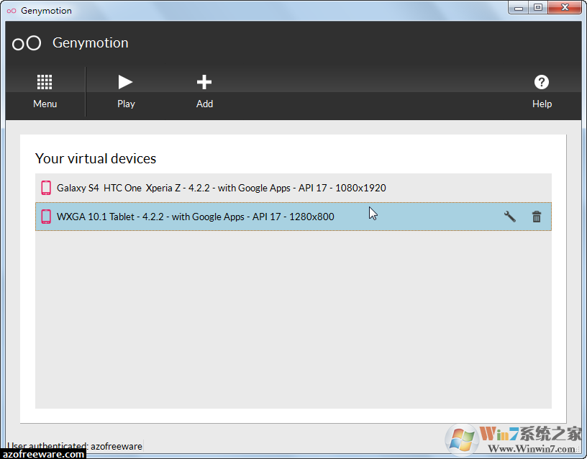Click the Genymotion logo in the header

(27, 43)
